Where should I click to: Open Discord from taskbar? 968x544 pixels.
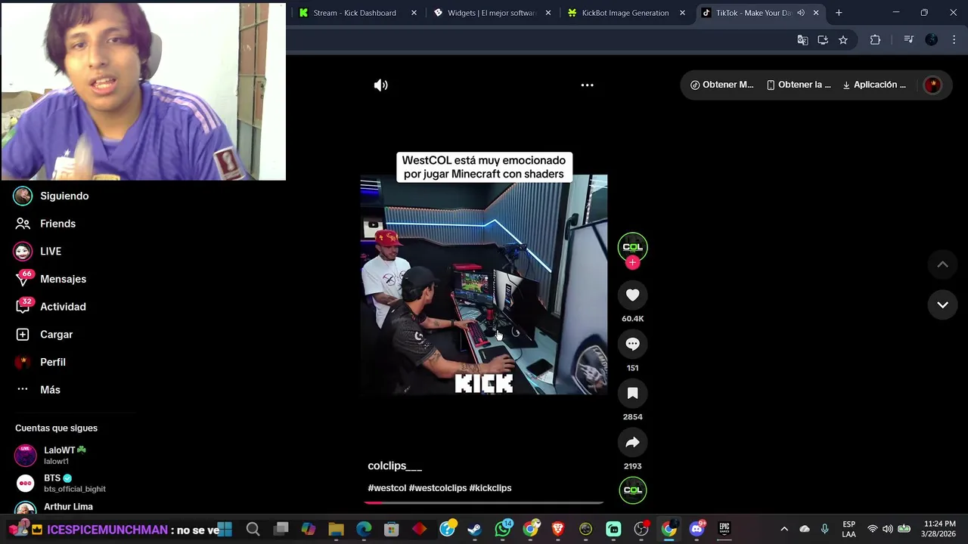pyautogui.click(x=697, y=530)
